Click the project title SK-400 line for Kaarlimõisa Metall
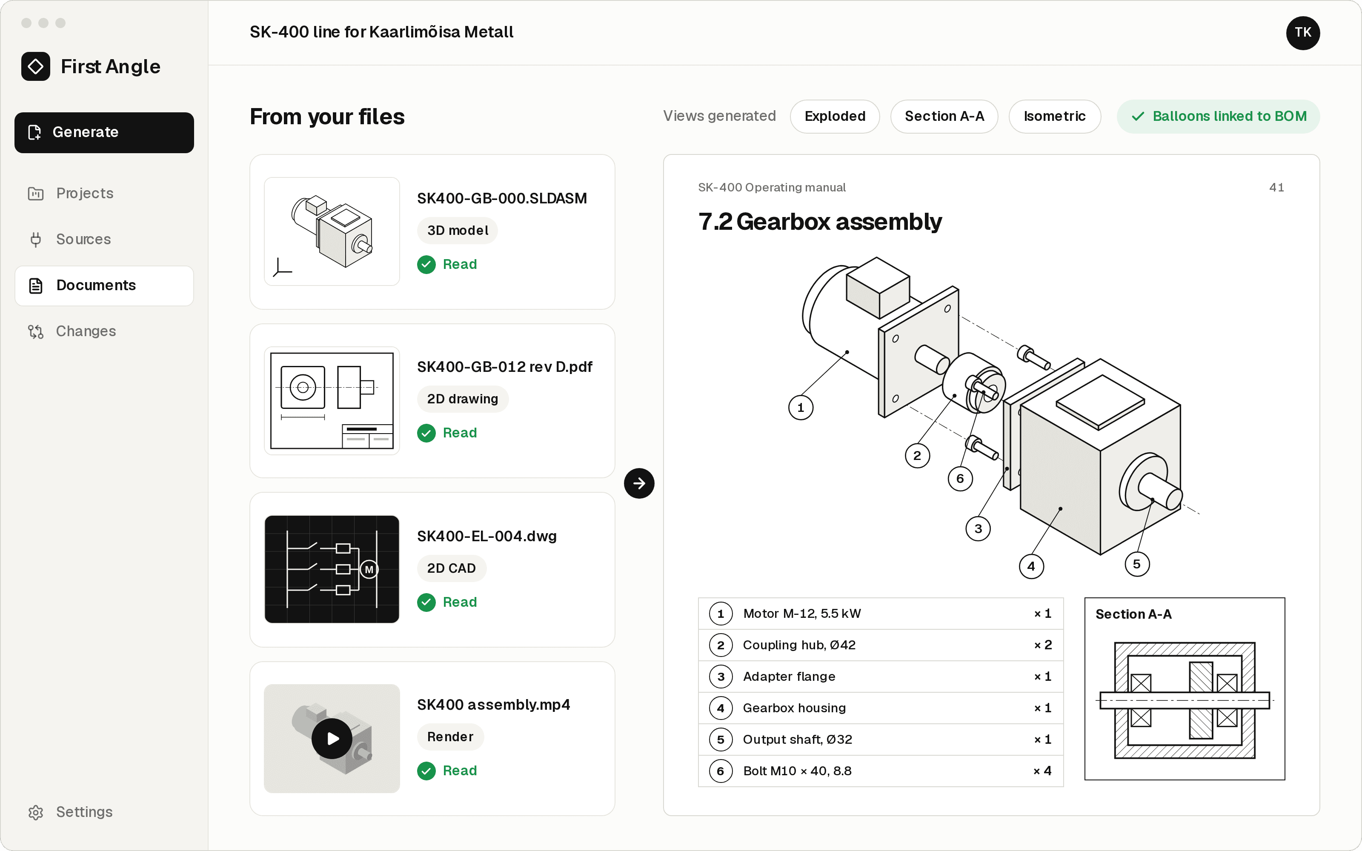 382,32
